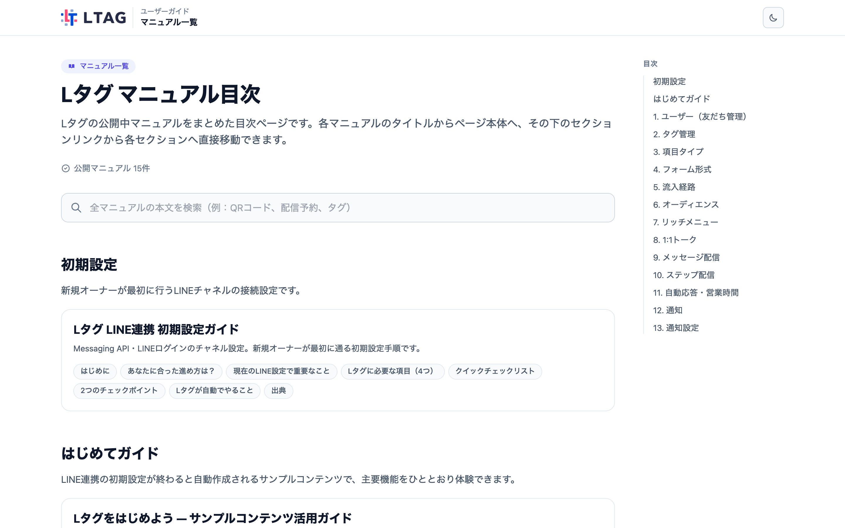Open Lタグに必要な項目（4つ） section chip

pyautogui.click(x=393, y=371)
